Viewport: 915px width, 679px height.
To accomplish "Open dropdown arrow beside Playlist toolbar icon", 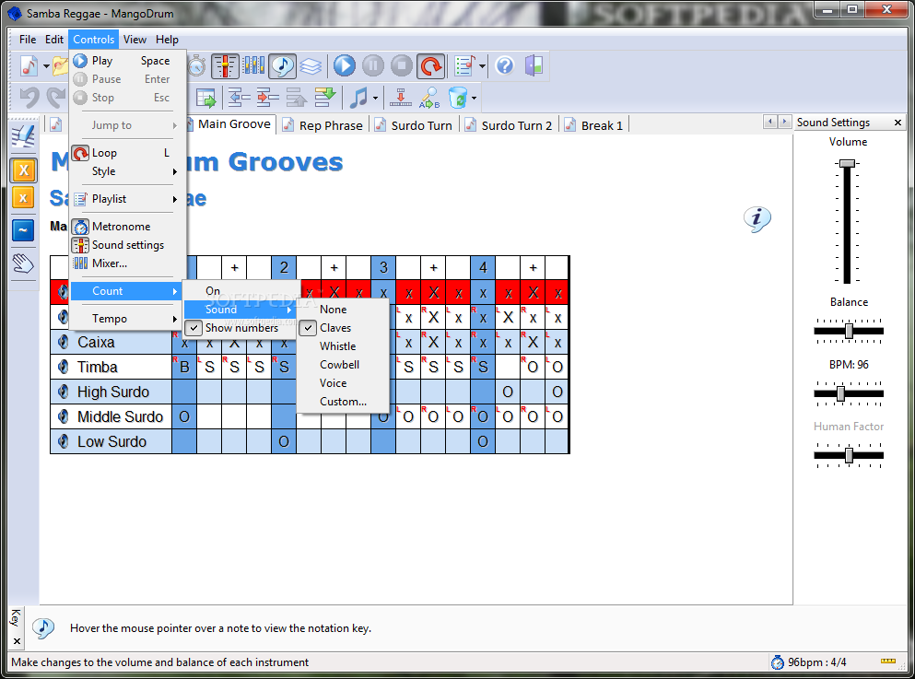I will (482, 66).
